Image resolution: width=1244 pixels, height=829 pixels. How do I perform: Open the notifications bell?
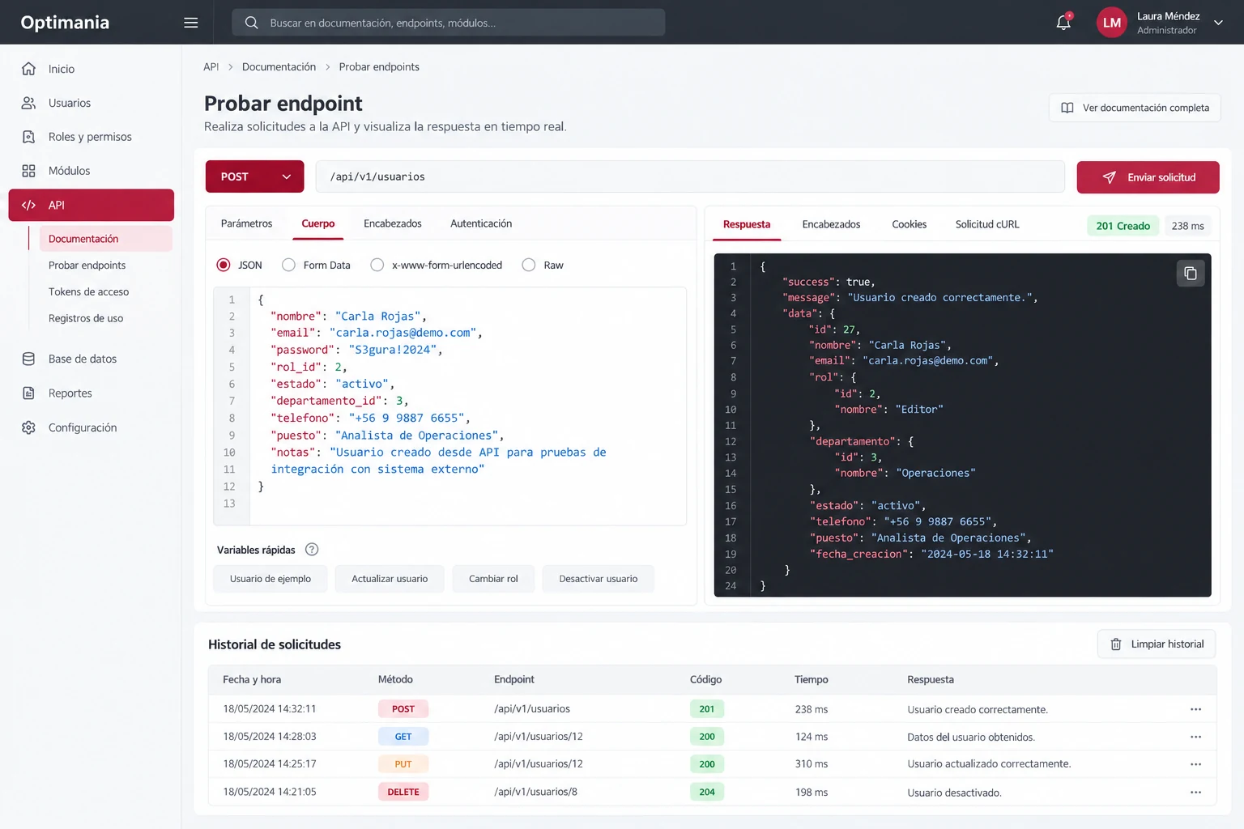point(1063,23)
